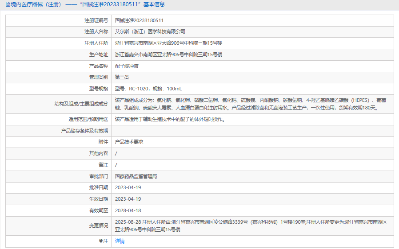Click the 产品技术要求 attachment text
The image size is (399, 249).
pyautogui.click(x=129, y=142)
